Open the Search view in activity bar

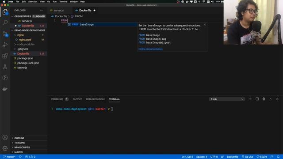(5, 23)
